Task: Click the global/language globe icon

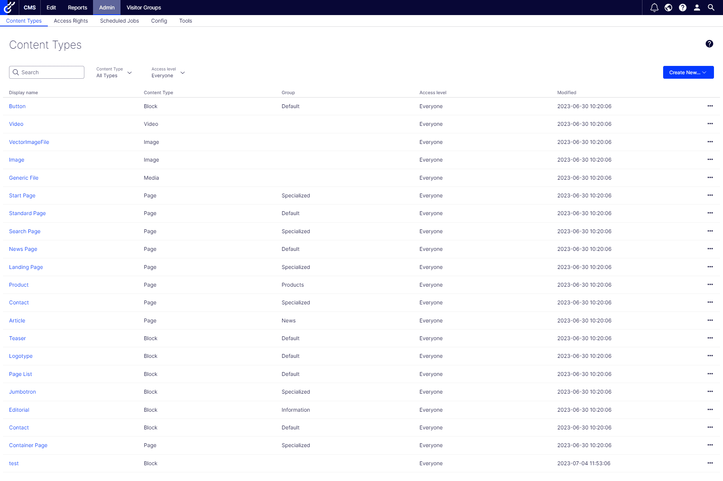Action: click(x=668, y=7)
